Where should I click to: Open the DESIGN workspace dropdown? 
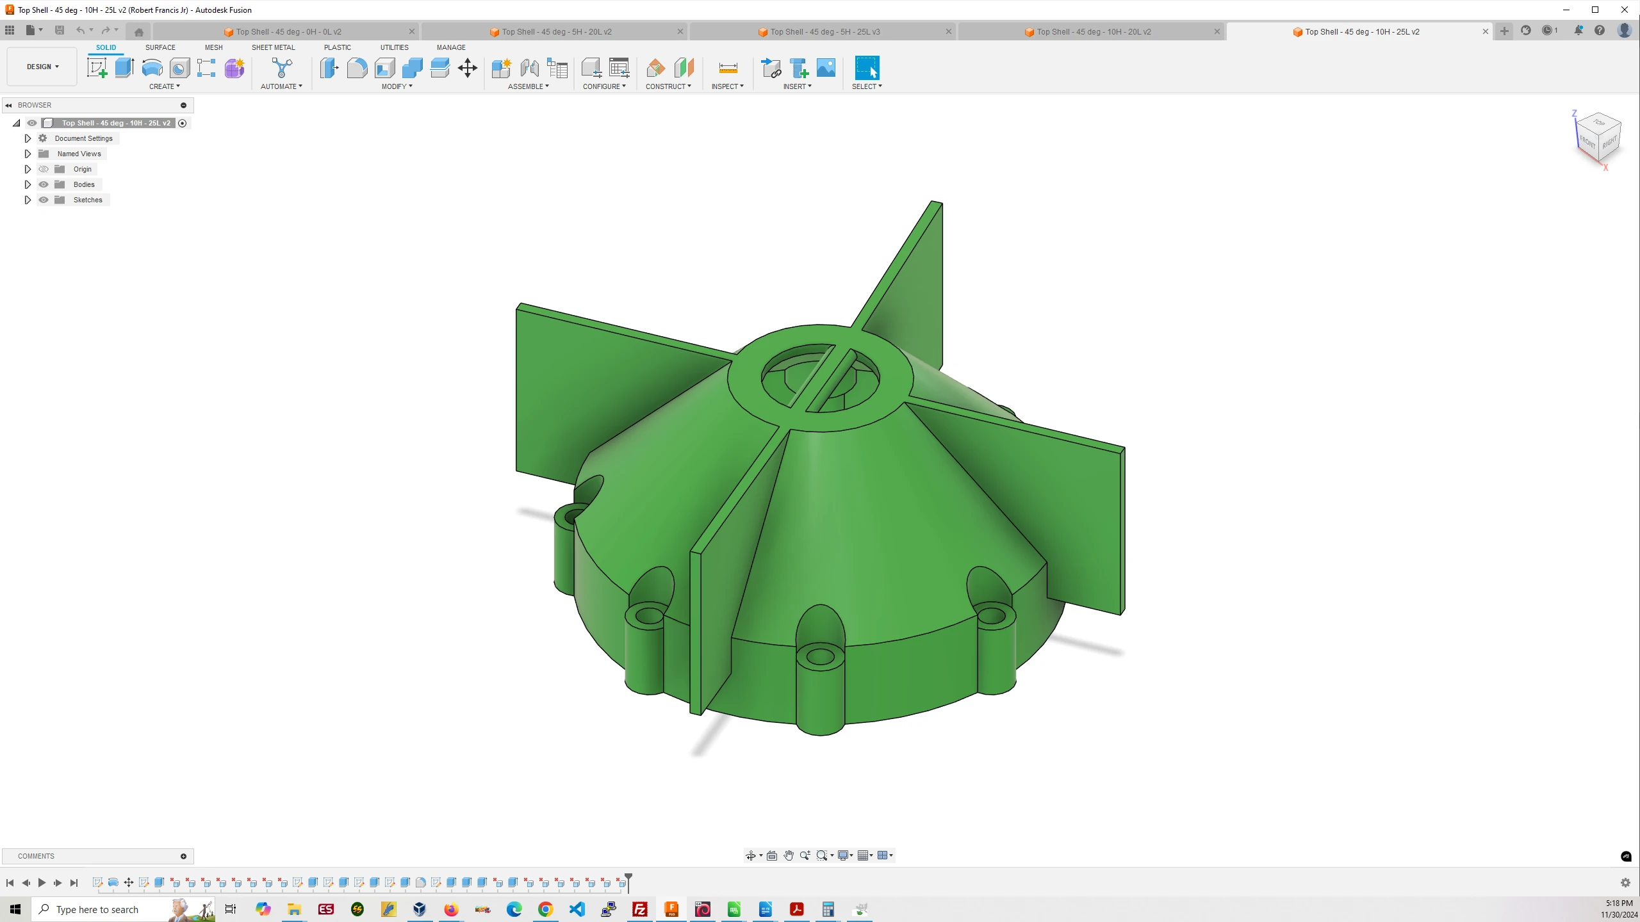(x=42, y=67)
